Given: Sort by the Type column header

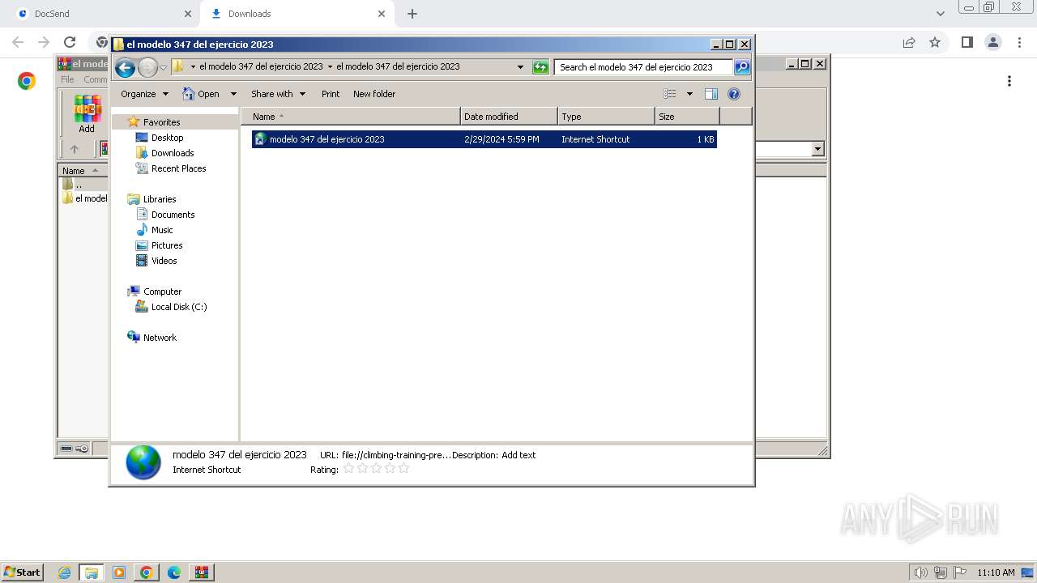Looking at the screenshot, I should (x=606, y=117).
